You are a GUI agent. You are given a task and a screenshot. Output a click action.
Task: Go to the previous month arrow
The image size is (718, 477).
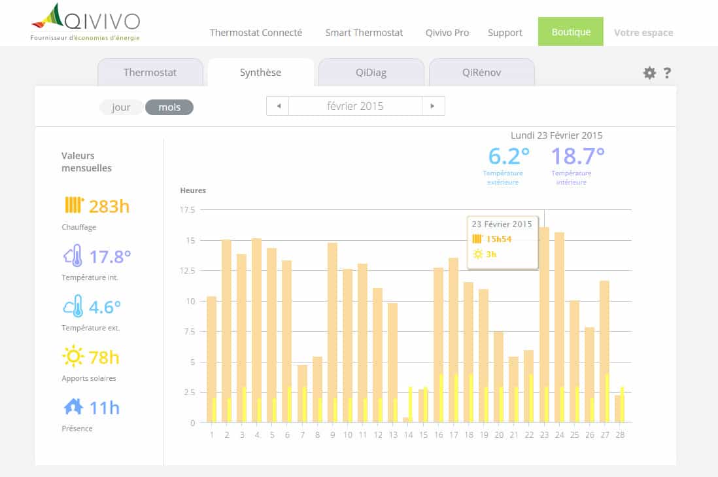point(278,106)
